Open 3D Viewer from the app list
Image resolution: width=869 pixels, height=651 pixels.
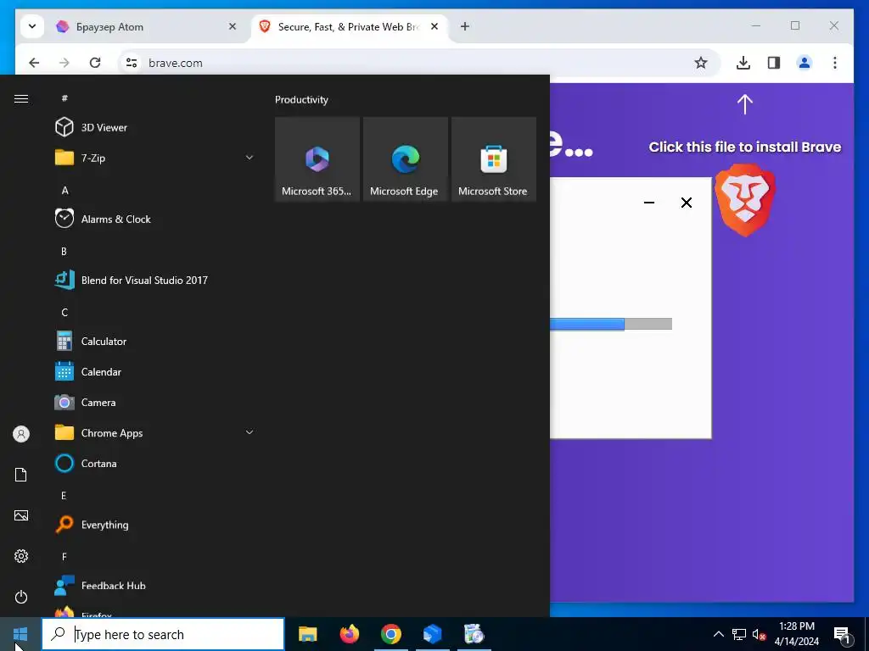coord(155,127)
